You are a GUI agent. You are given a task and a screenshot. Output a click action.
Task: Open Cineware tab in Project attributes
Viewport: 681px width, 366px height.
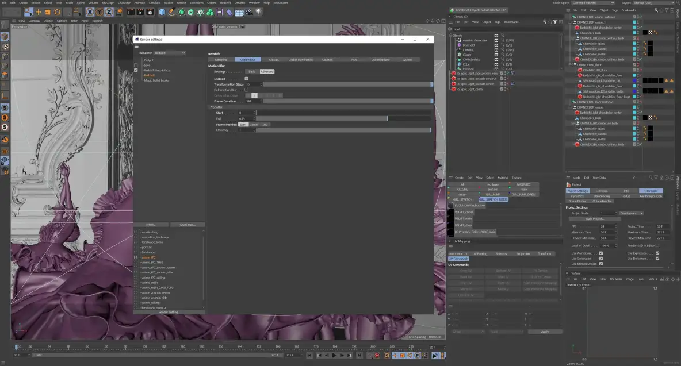[602, 191]
